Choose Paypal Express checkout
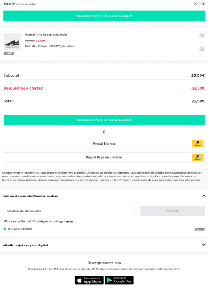The height and width of the screenshot is (291, 216). 104,144
